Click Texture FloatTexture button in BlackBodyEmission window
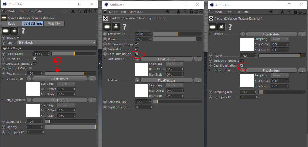 [x=167, y=80]
